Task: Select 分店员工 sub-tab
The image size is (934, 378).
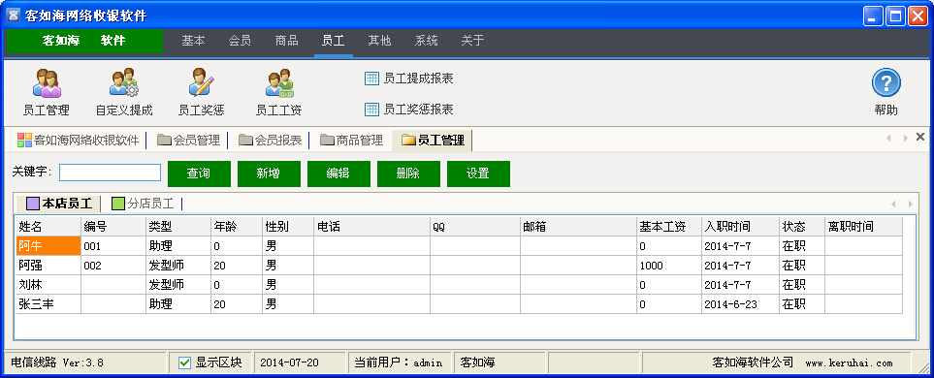Action: [x=143, y=204]
